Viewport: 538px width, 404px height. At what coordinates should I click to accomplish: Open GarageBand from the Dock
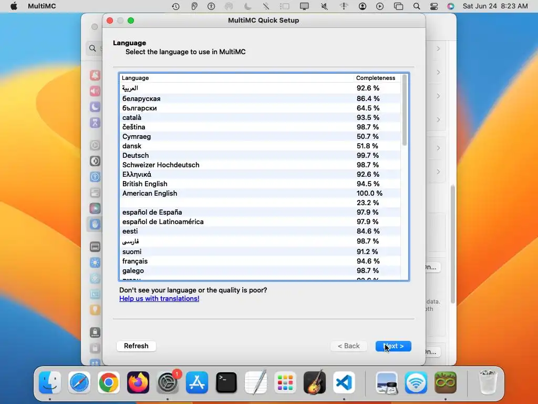tap(315, 382)
